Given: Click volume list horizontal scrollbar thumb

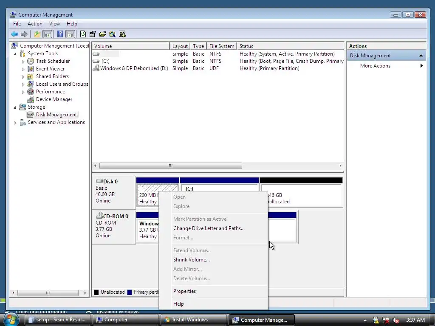Looking at the screenshot, I should coord(171,166).
